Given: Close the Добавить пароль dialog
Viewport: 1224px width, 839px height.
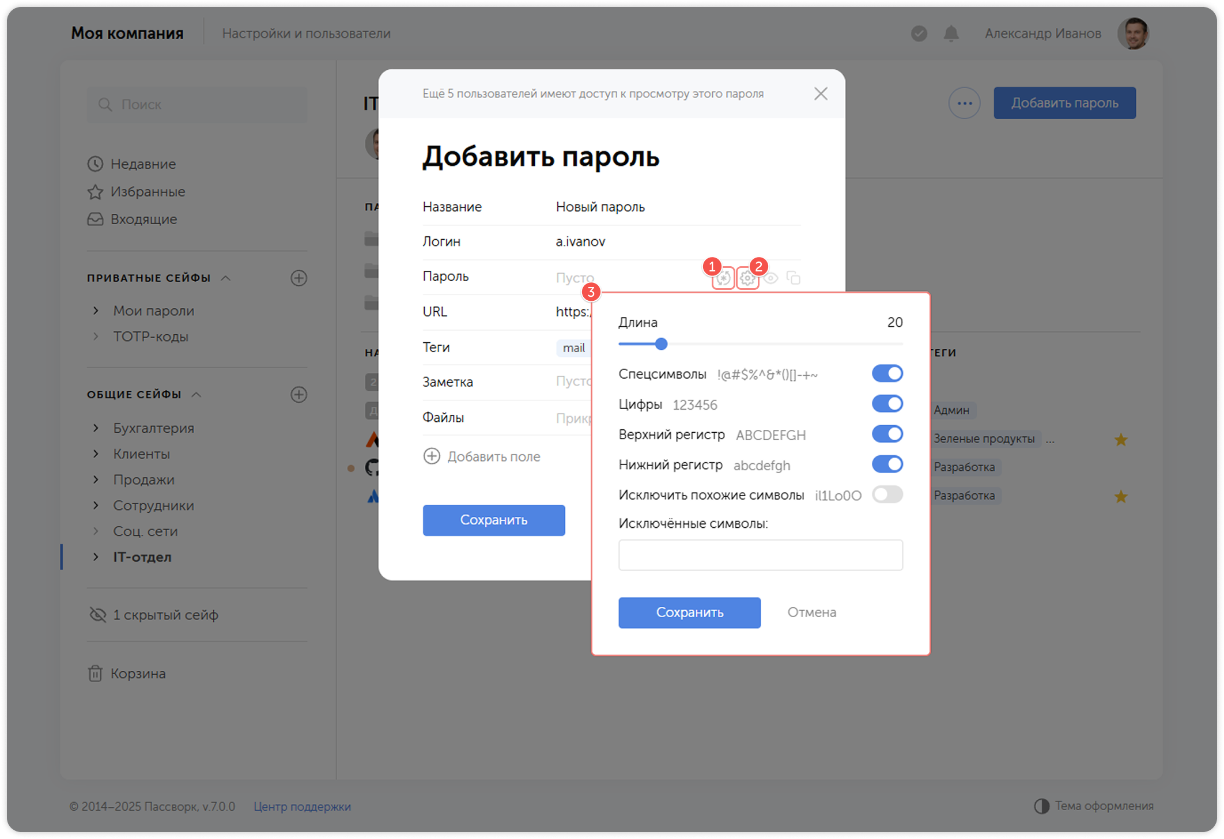Looking at the screenshot, I should [821, 93].
